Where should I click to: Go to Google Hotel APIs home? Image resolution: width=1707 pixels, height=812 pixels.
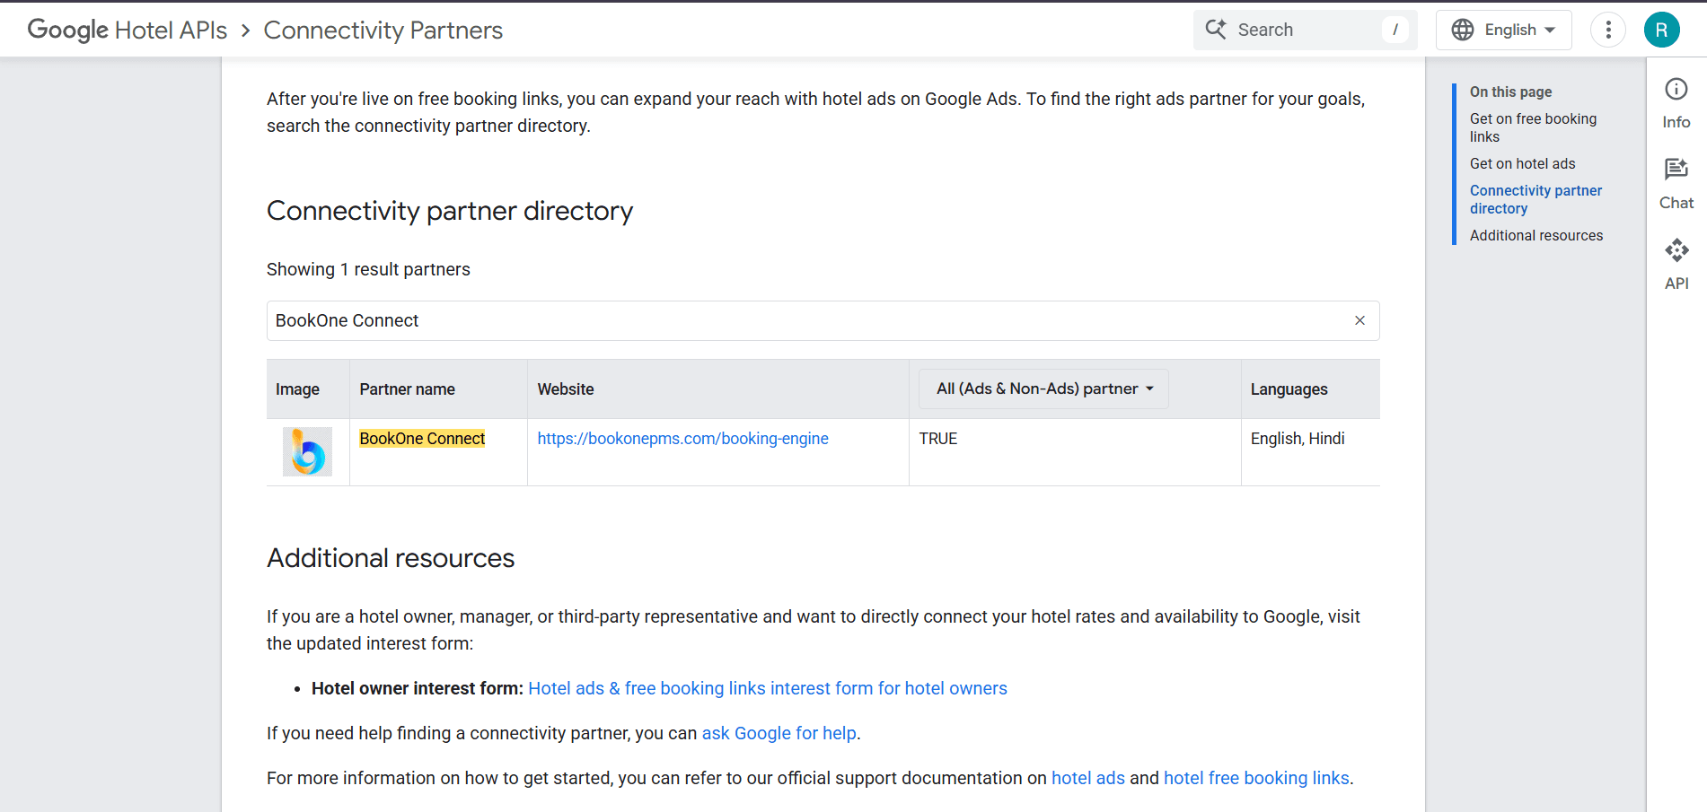pyautogui.click(x=128, y=30)
